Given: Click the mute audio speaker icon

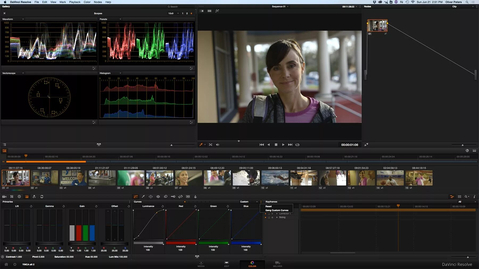Looking at the screenshot, I should pyautogui.click(x=217, y=145).
